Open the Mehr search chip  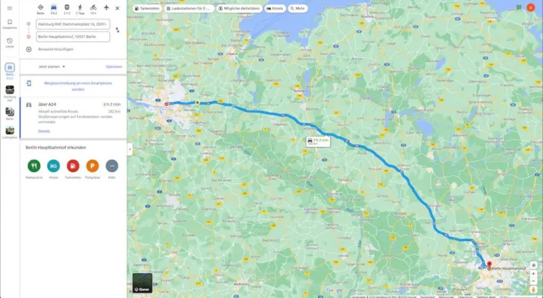[297, 8]
